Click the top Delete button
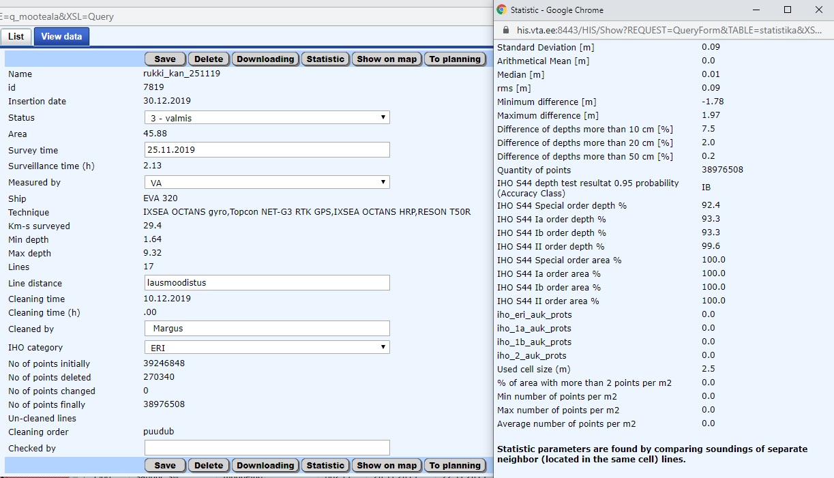 (209, 59)
